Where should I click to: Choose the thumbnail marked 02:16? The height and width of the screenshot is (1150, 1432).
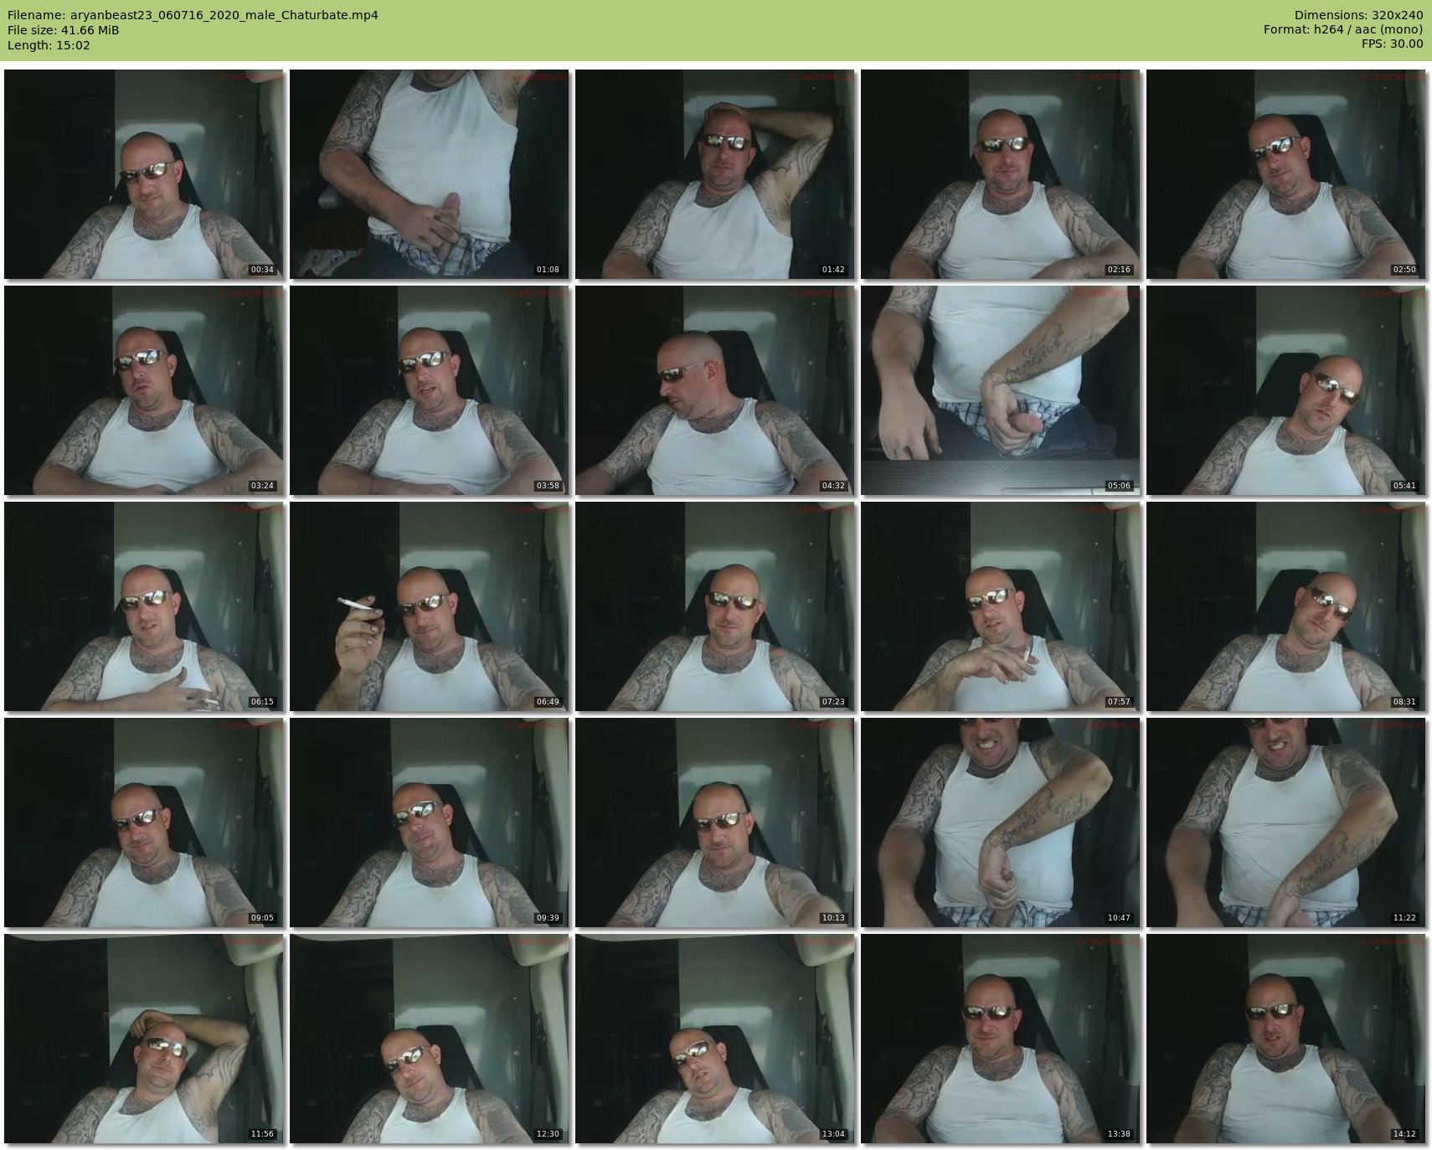click(1000, 174)
